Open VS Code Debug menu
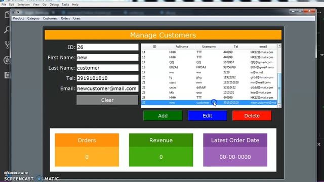 pyautogui.click(x=54, y=5)
